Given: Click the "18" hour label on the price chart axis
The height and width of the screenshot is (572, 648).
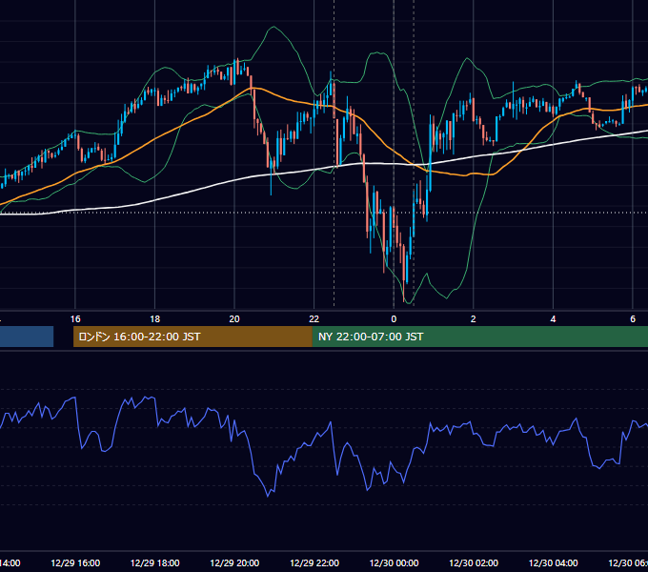Looking at the screenshot, I should (155, 319).
